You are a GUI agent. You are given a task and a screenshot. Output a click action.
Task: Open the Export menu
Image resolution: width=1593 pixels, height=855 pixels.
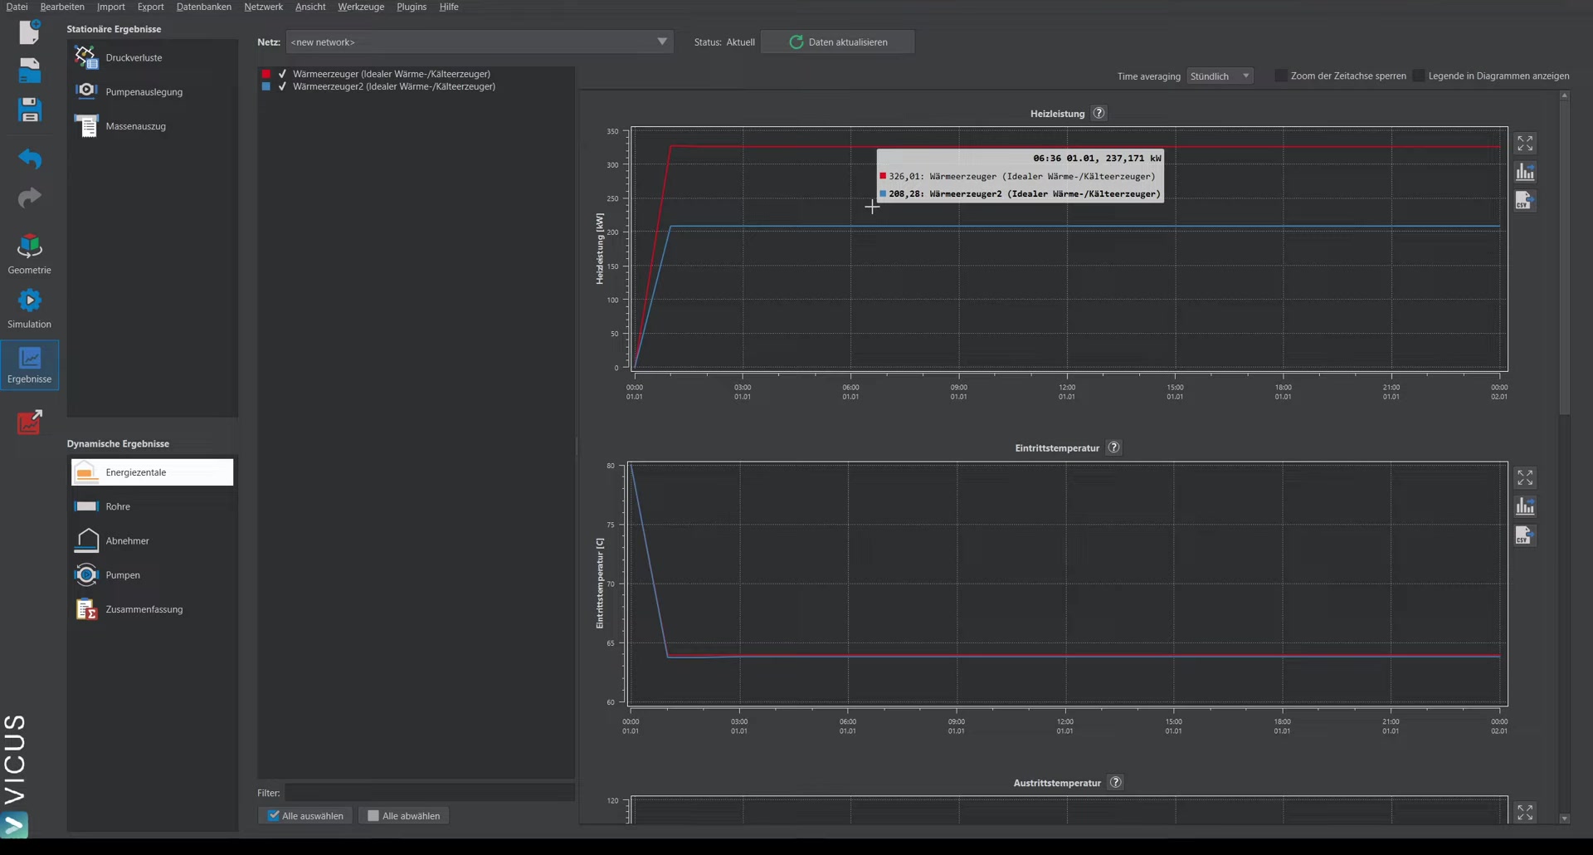pos(150,7)
